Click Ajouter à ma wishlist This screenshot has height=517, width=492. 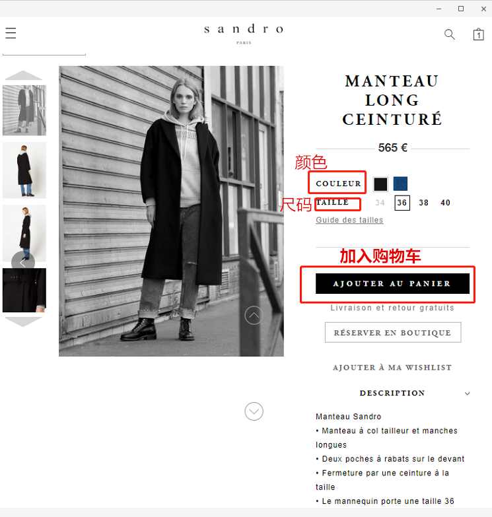[x=392, y=368]
